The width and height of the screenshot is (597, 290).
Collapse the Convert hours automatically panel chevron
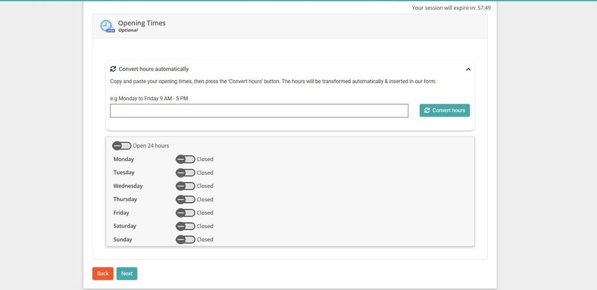point(468,69)
